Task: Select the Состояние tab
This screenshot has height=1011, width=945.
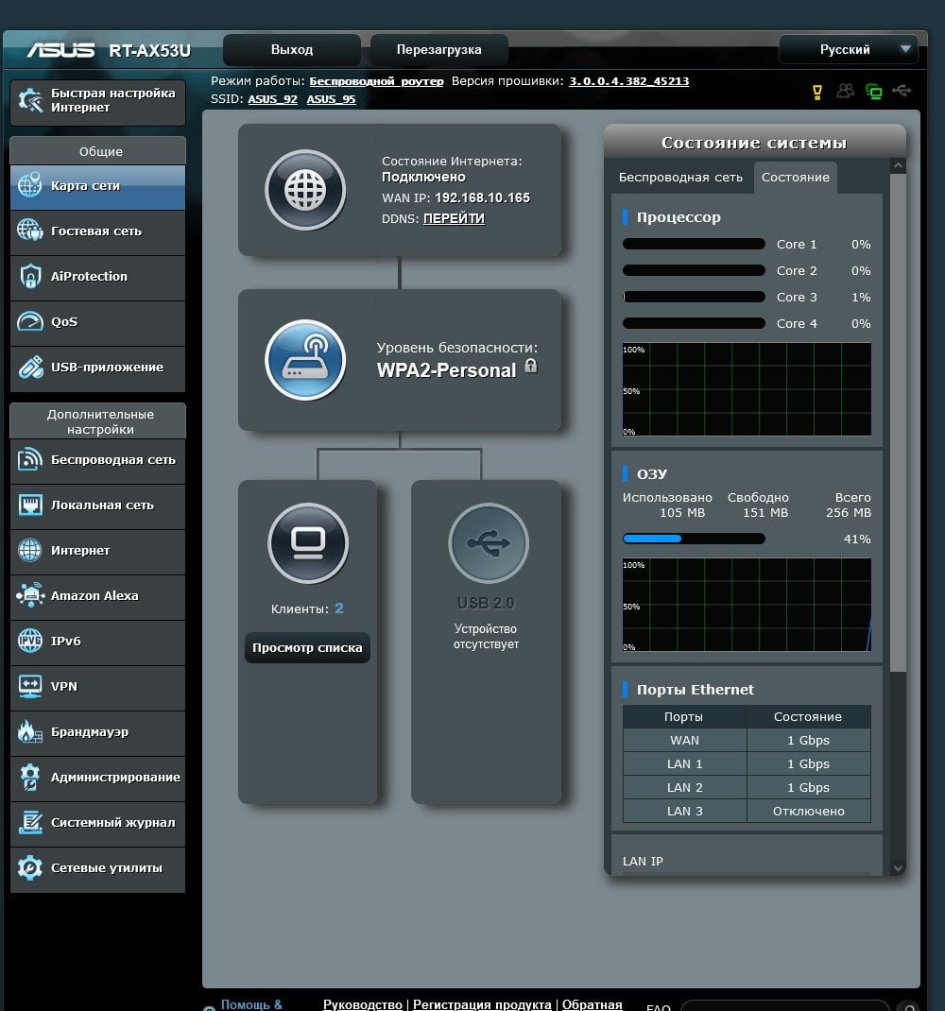Action: pos(796,178)
